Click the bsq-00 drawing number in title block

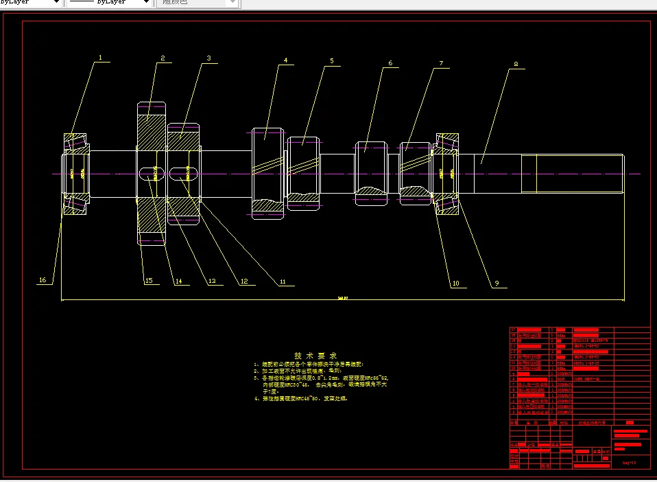630,463
